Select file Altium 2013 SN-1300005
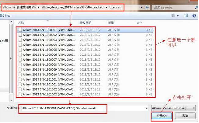The width and height of the screenshot is (199, 123). pos(85,50)
